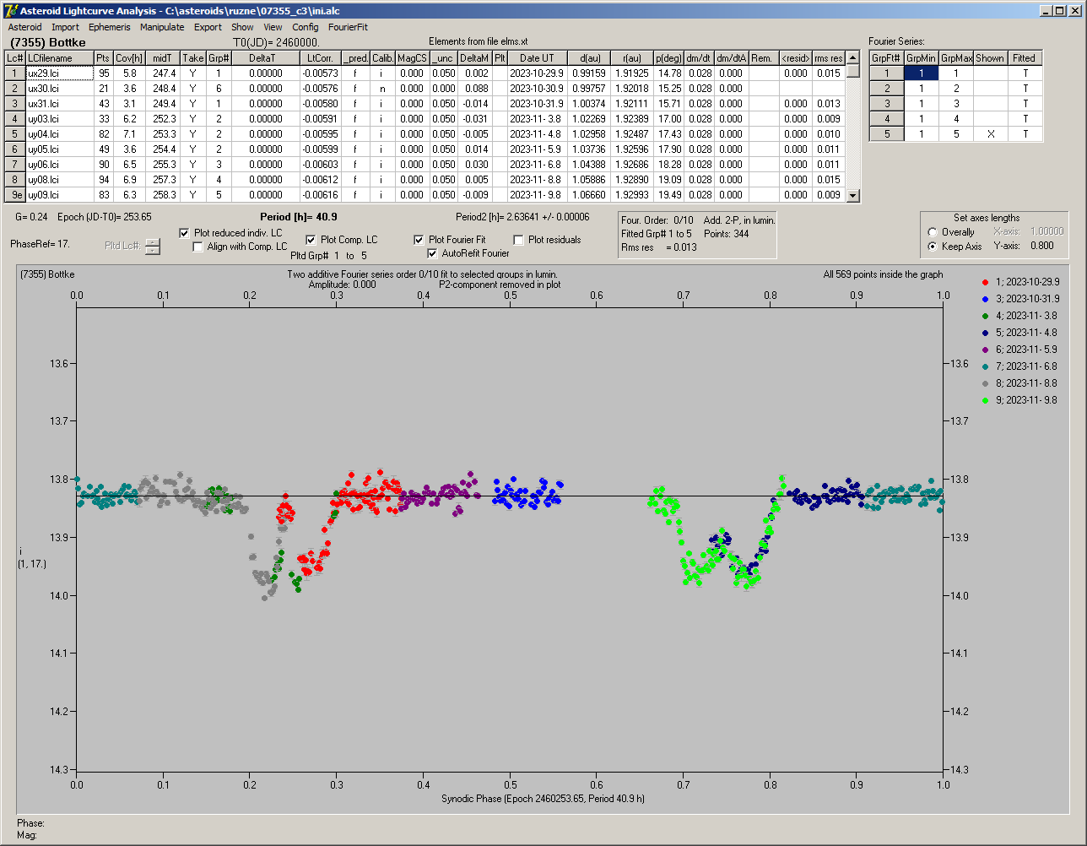The height and width of the screenshot is (846, 1087).
Task: Open the Manipulate menu
Action: pyautogui.click(x=162, y=27)
